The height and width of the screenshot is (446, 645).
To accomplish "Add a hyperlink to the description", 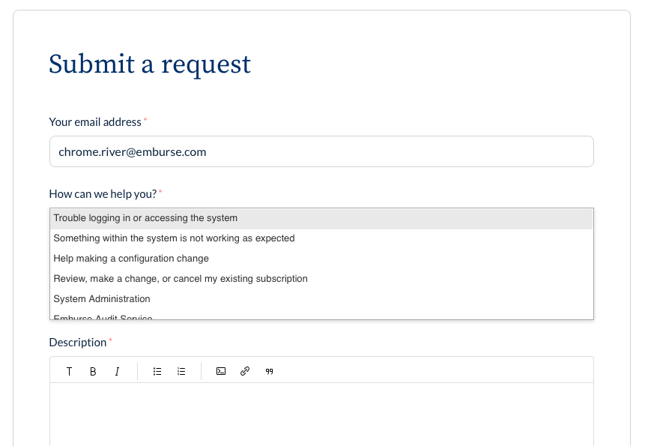I will 245,372.
